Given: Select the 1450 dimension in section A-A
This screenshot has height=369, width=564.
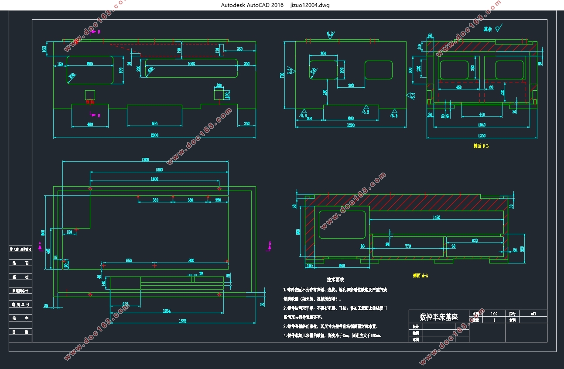Looking at the screenshot, I should 436,217.
